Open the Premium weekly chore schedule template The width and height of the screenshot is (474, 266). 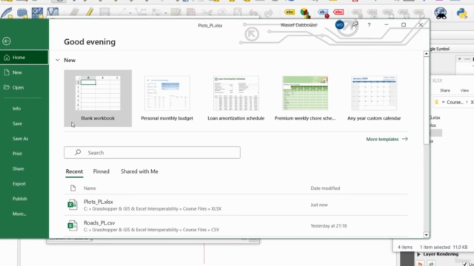(305, 98)
